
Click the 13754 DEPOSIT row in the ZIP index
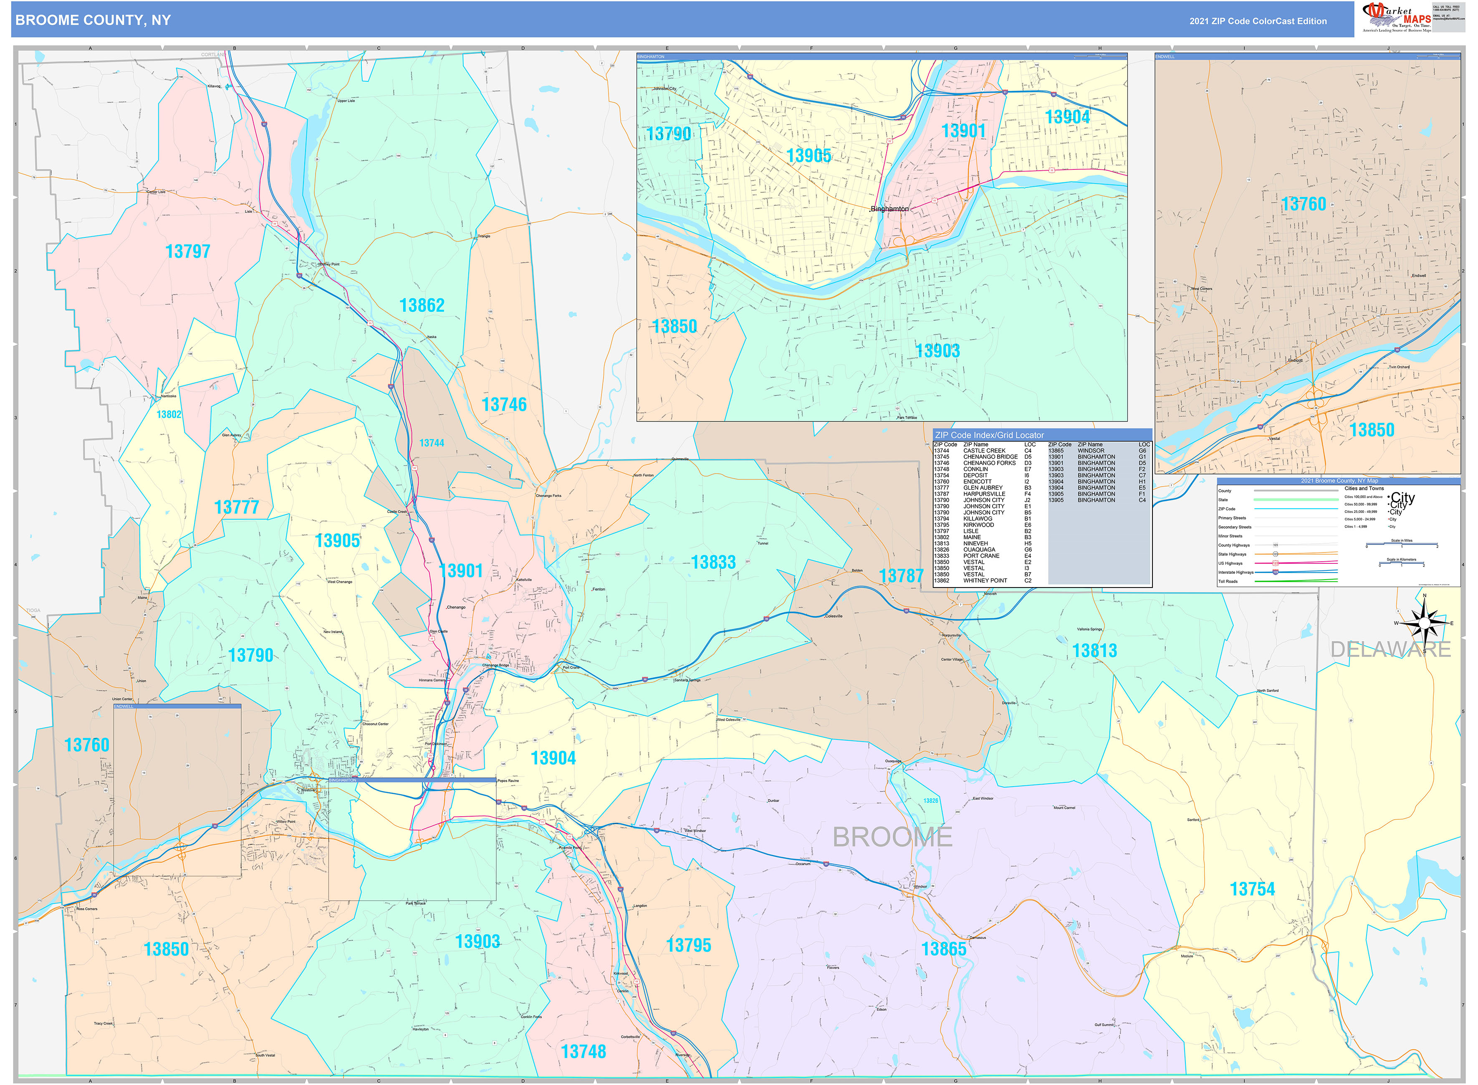coord(975,475)
